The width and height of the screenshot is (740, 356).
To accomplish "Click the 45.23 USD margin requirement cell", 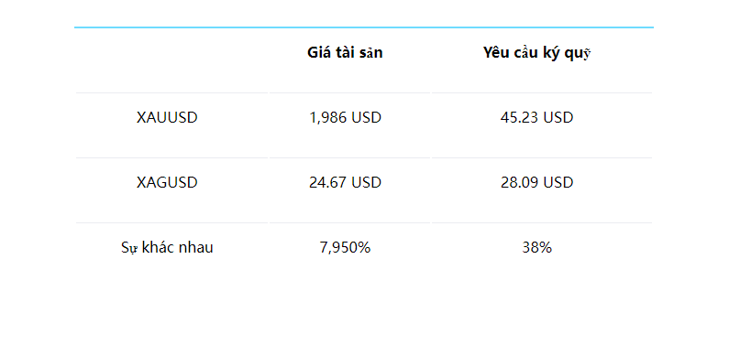I will pos(536,117).
